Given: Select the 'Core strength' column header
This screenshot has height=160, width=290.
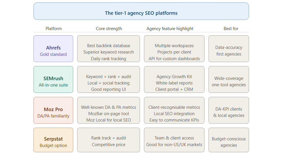Looking at the screenshot, I should point(109,29).
